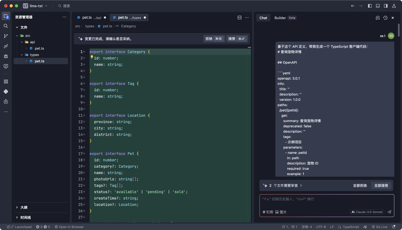Click the port forwarding icon in status bar

pyautogui.click(x=365, y=227)
